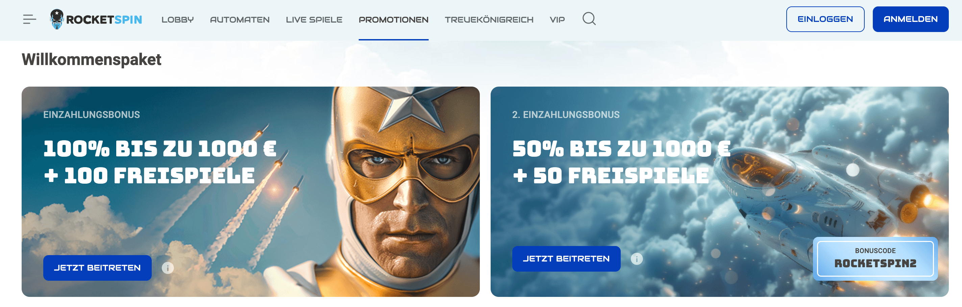
Task: Open the hamburger side menu icon
Action: tap(29, 19)
